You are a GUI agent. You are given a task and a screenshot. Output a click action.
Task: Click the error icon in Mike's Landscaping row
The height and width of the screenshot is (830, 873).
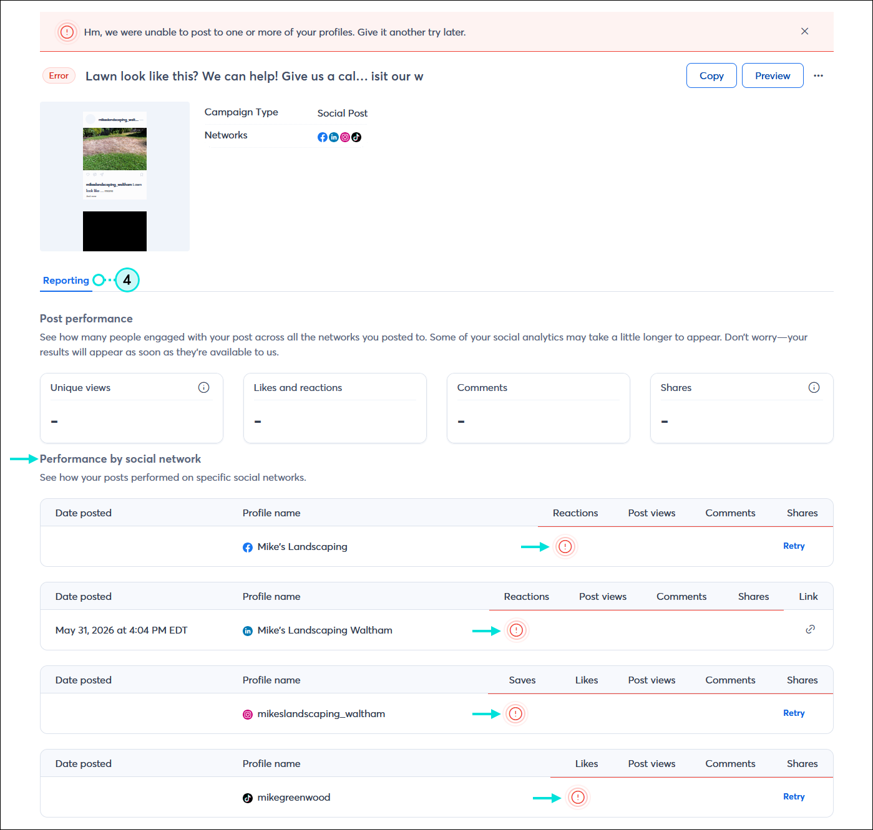[565, 546]
